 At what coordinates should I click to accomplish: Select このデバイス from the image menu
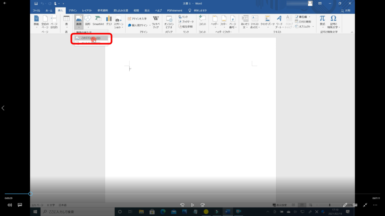[x=91, y=38]
